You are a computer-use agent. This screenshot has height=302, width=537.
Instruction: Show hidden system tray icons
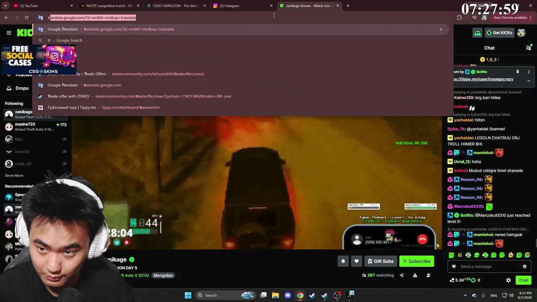click(465, 295)
